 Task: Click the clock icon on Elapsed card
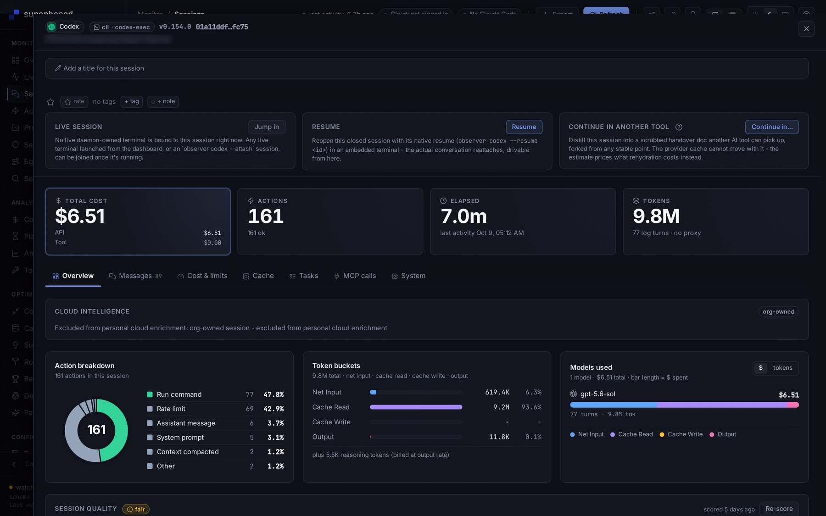[x=443, y=201]
